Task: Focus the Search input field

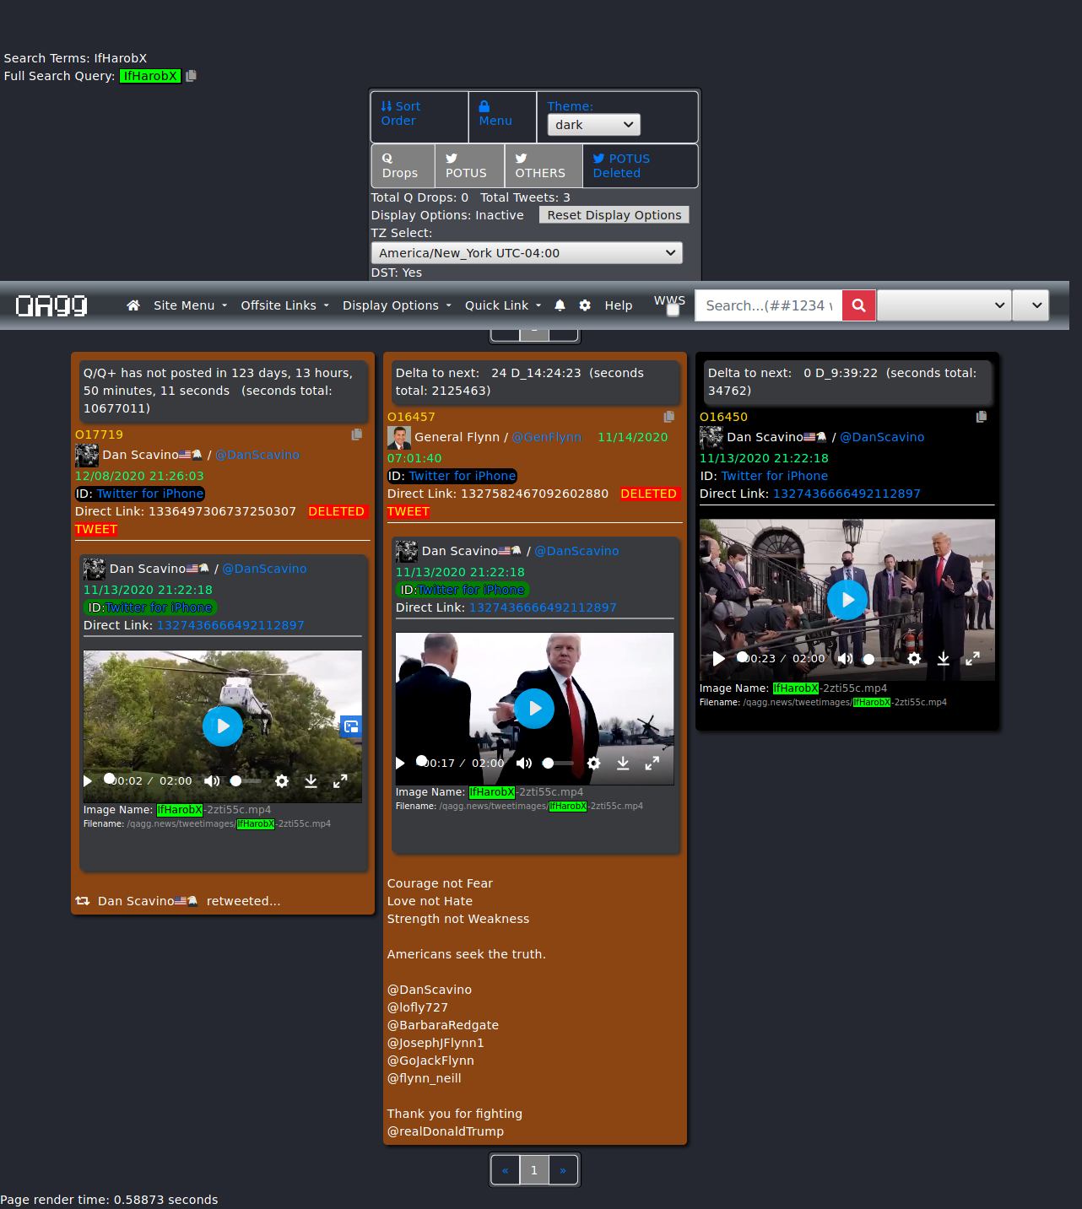Action: [768, 305]
